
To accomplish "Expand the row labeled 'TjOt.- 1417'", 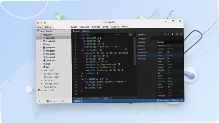I will (41, 71).
